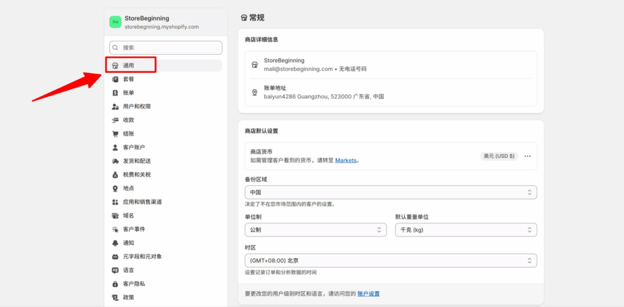Screen dimensions: 624x307
Task: Expand the 时区 (GMT+08:00) 北京 dropdown
Action: pyautogui.click(x=391, y=260)
